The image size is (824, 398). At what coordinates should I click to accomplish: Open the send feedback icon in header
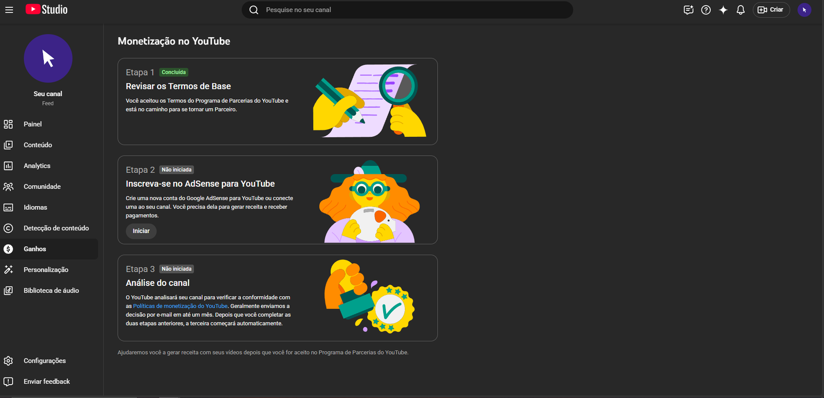click(689, 10)
